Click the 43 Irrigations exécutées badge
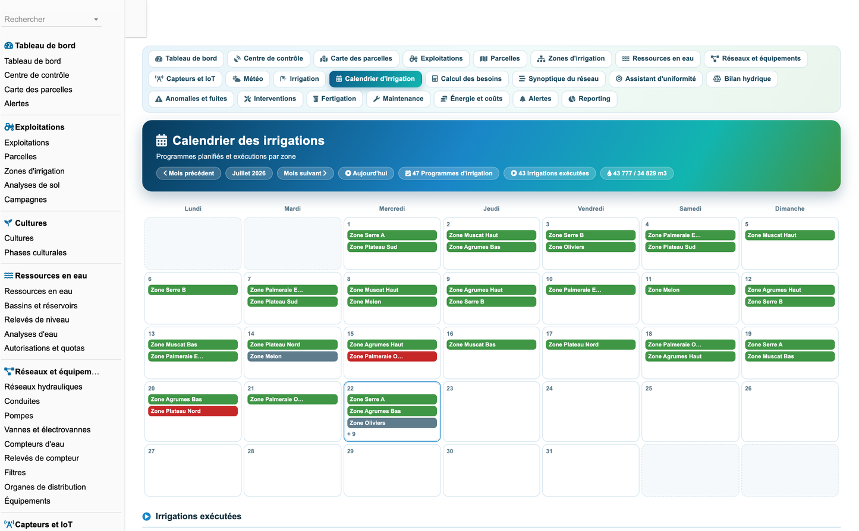This screenshot has height=531, width=859. (550, 173)
